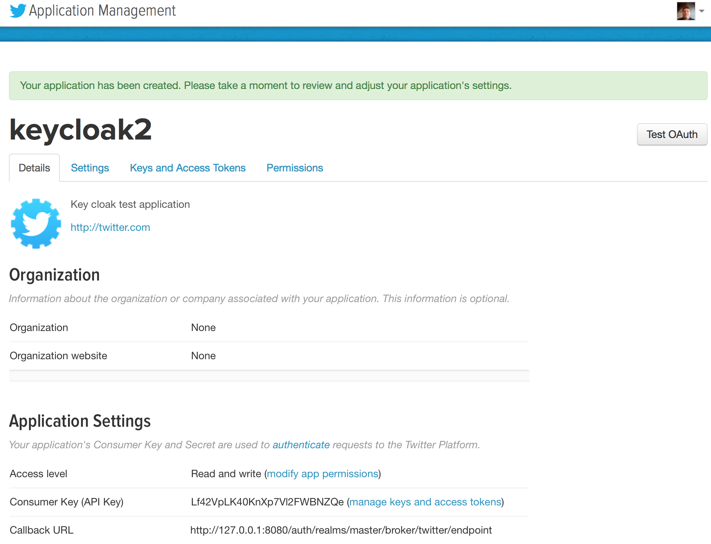Open the modify app permissions link
Viewport: 711px width, 544px height.
tap(322, 473)
